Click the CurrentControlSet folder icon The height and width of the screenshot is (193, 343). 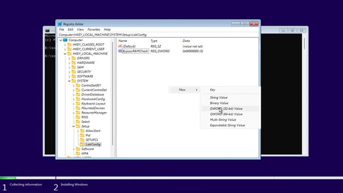(78, 90)
